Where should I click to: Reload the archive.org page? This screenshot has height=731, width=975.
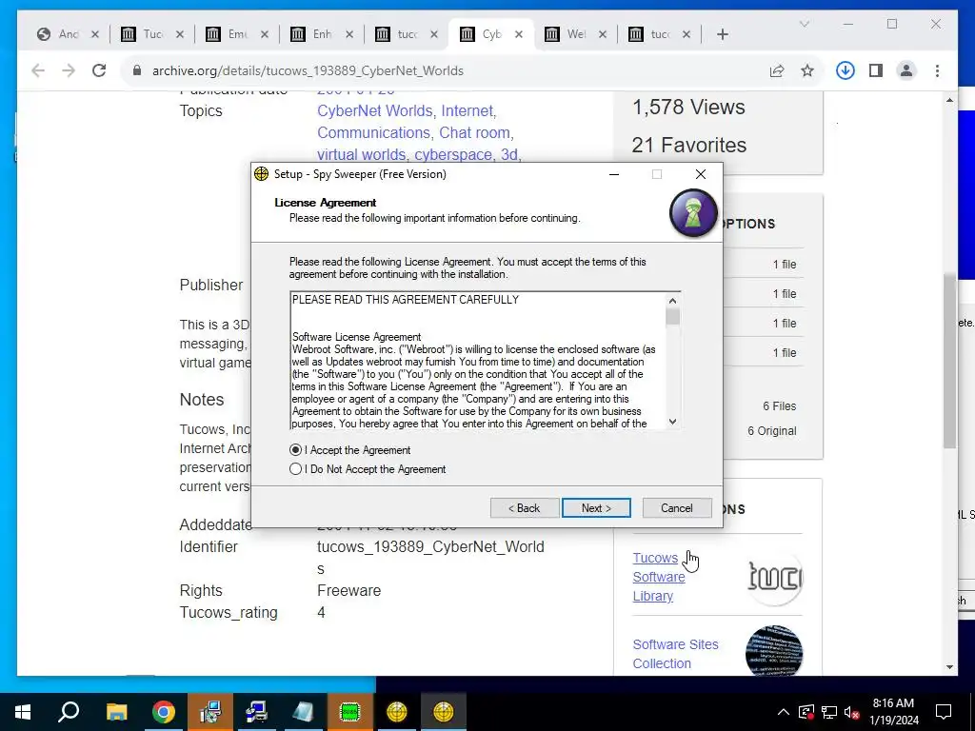pos(99,70)
